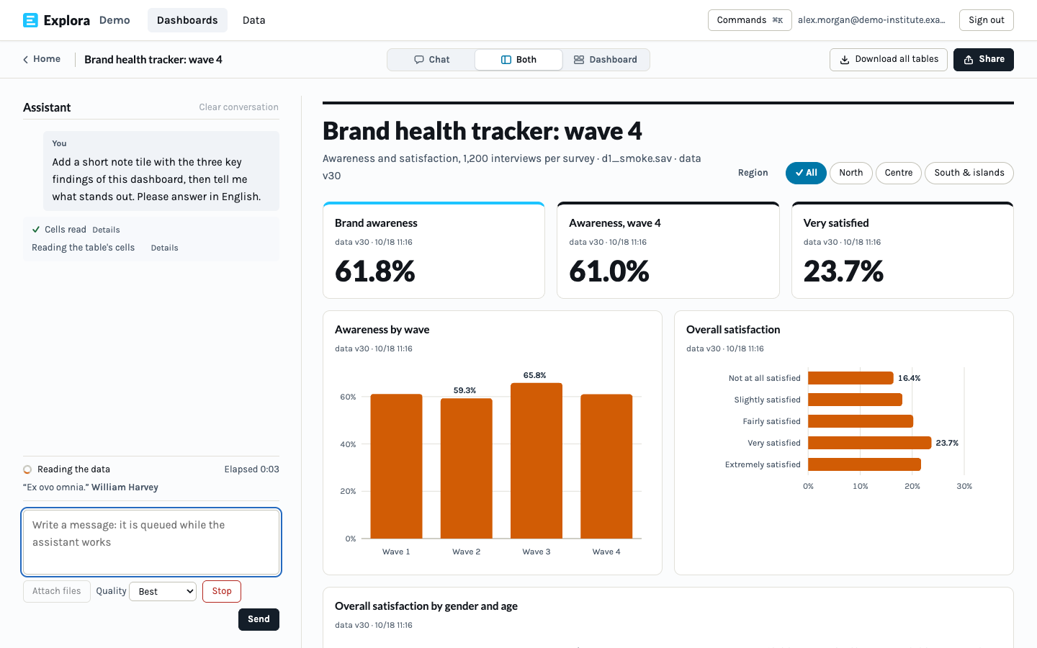
Task: Click Overall satisfaction by gender and age title
Action: click(426, 606)
